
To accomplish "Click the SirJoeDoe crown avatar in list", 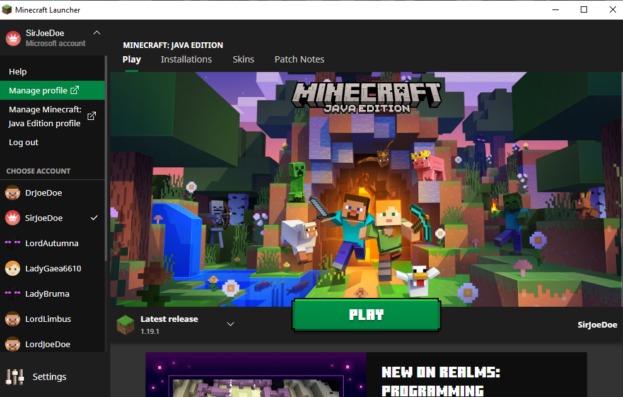I will coord(13,218).
